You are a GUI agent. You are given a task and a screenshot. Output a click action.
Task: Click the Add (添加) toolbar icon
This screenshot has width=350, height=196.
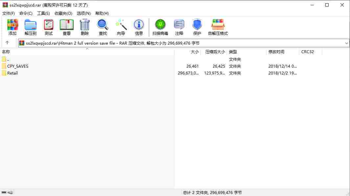pyautogui.click(x=12, y=27)
